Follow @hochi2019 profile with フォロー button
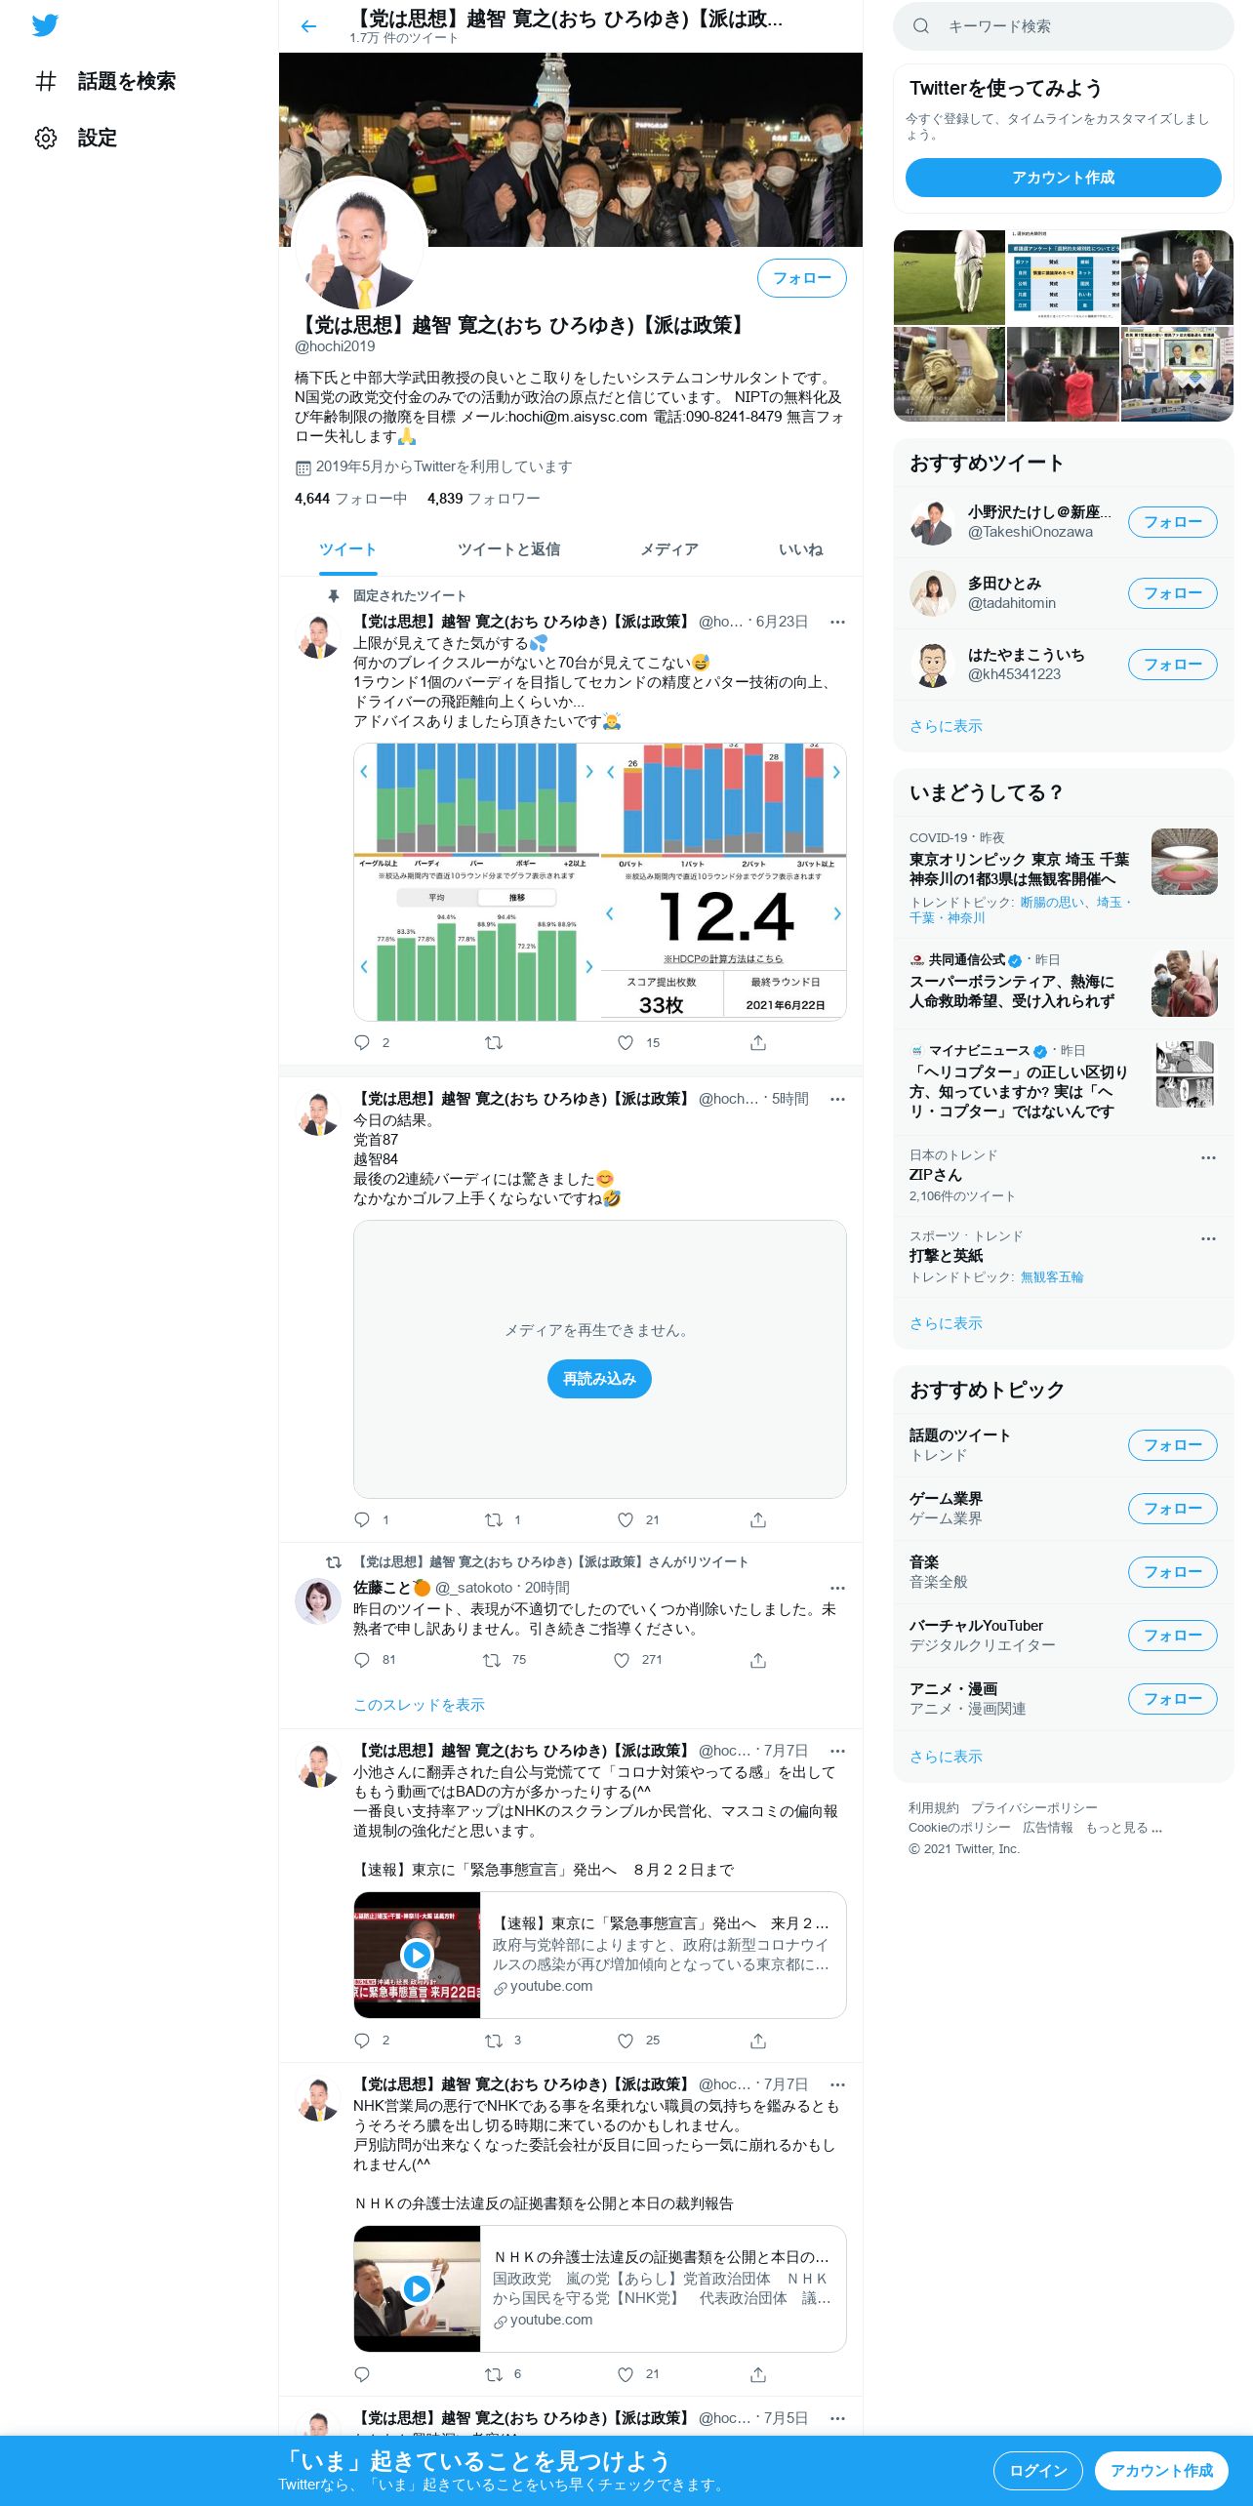This screenshot has width=1253, height=2506. click(802, 278)
